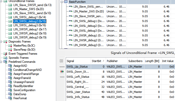This screenshot has height=101, width=175.
Task: Click startbit value 8 of SWSL_Down signal
Action: tap(103, 72)
